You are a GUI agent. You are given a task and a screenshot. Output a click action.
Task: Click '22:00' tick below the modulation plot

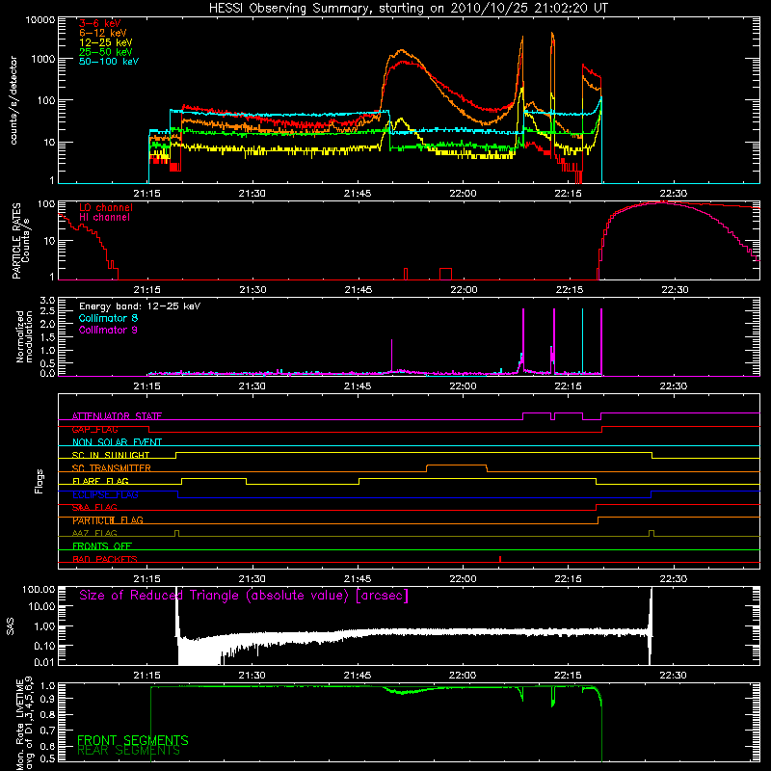point(464,386)
